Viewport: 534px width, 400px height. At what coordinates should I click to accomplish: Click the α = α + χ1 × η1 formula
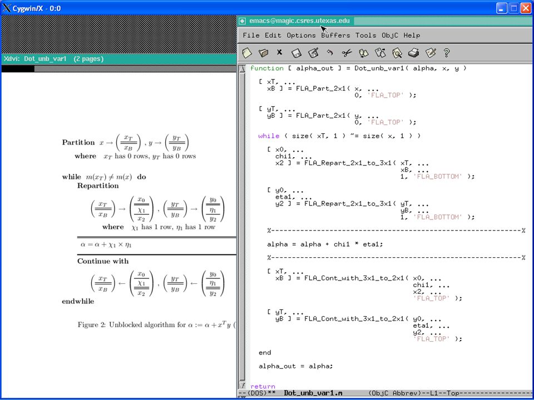pyautogui.click(x=106, y=244)
